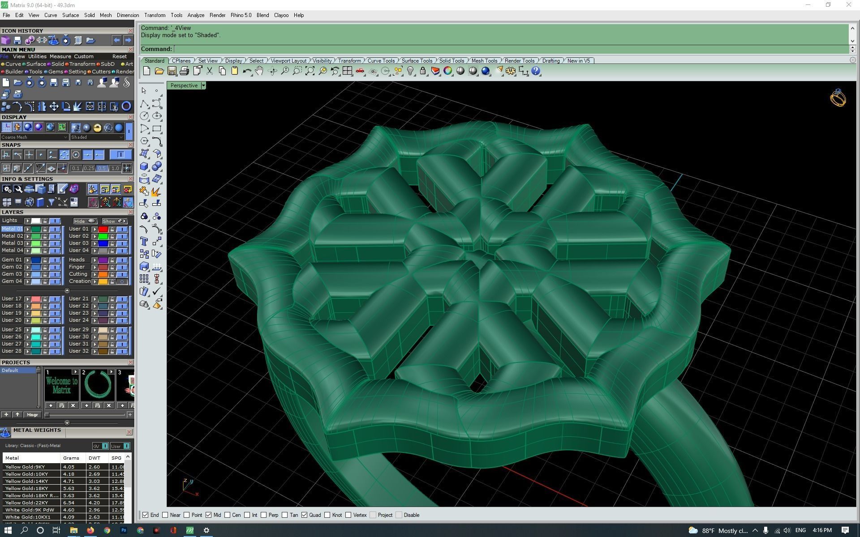Viewport: 860px width, 537px height.
Task: Open the Coarse Mesh dropdown
Action: pyautogui.click(x=34, y=137)
